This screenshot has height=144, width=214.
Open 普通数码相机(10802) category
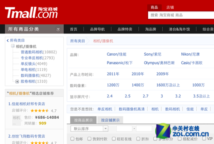(39, 52)
